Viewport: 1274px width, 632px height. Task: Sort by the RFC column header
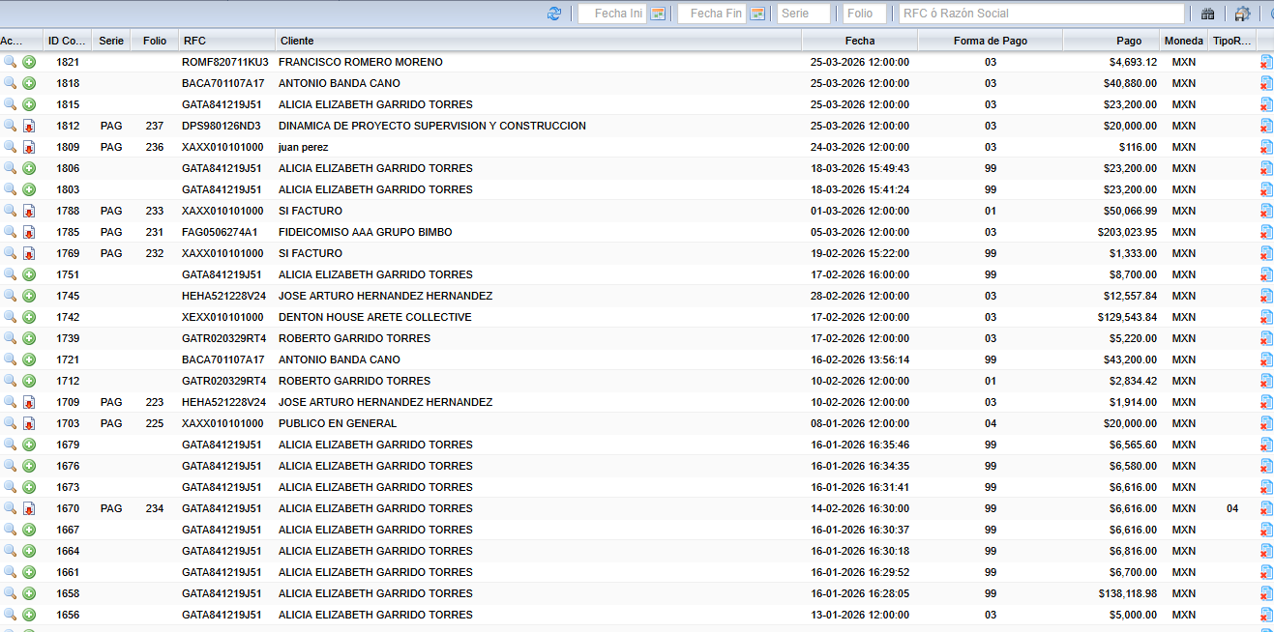click(x=226, y=41)
